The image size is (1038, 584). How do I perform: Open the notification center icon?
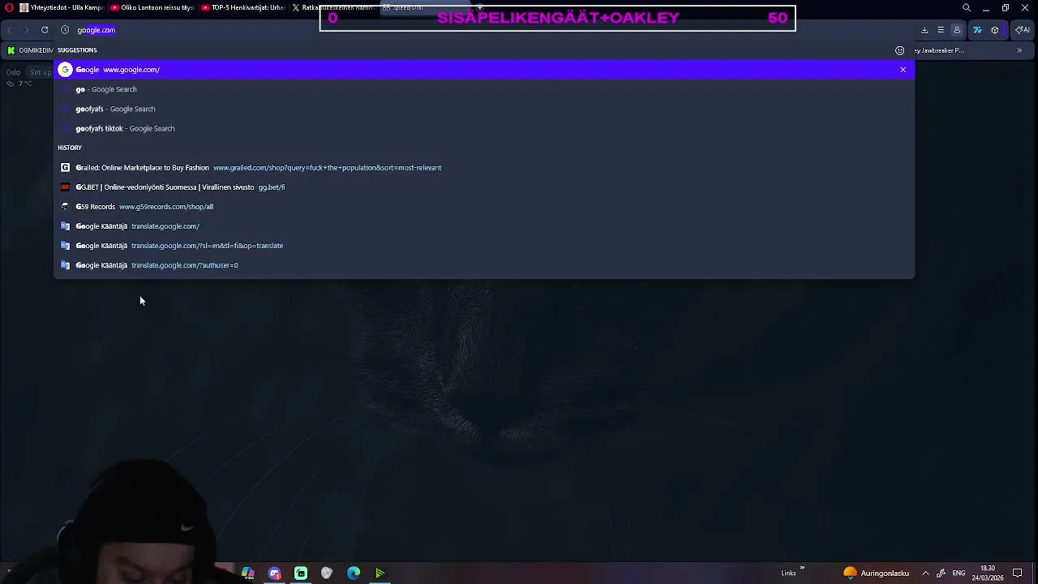(1018, 573)
